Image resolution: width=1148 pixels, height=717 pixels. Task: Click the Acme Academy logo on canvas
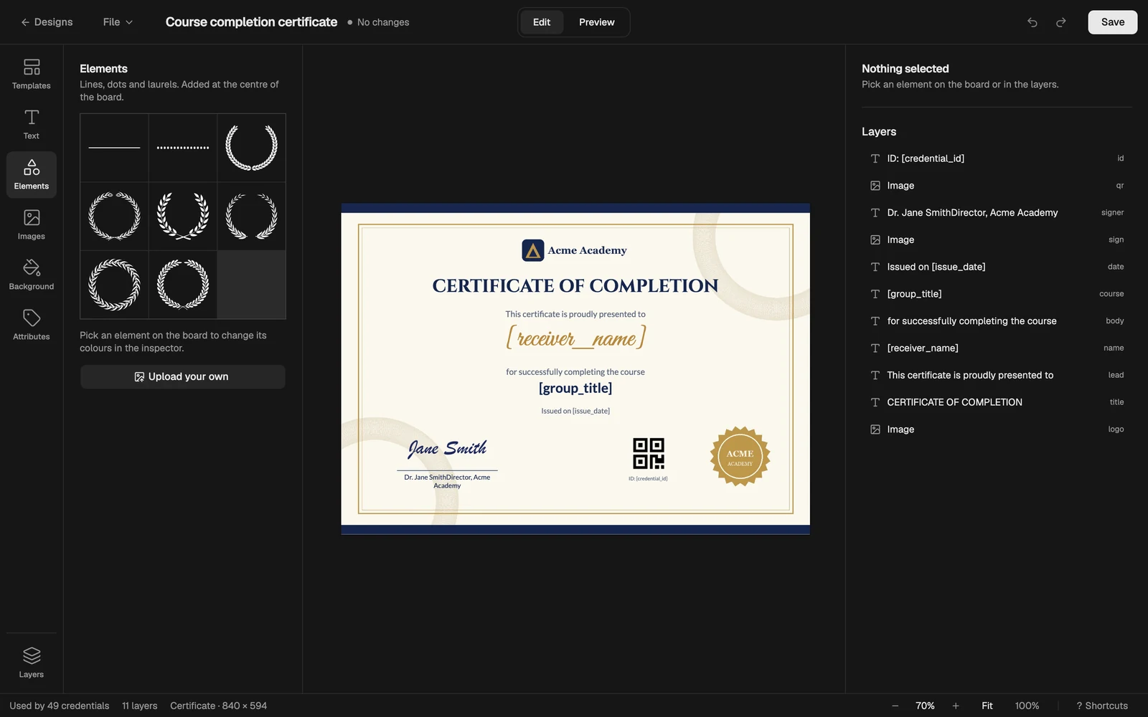574,250
